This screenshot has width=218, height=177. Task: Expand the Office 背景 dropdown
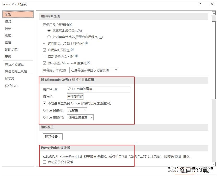[77, 110]
